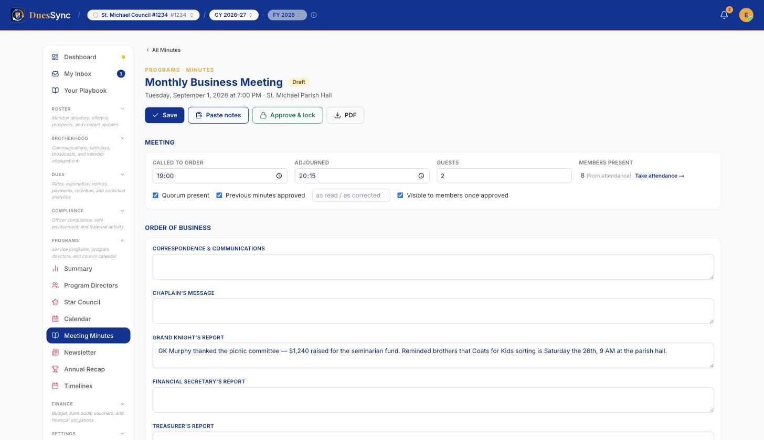This screenshot has height=440, width=764.
Task: Click the Your Playbook book icon
Action: (x=55, y=91)
